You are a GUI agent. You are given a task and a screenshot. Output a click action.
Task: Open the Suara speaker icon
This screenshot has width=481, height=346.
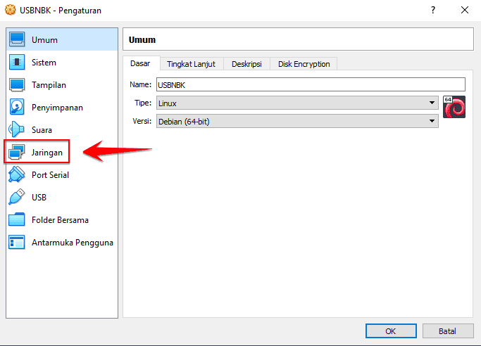tap(17, 129)
